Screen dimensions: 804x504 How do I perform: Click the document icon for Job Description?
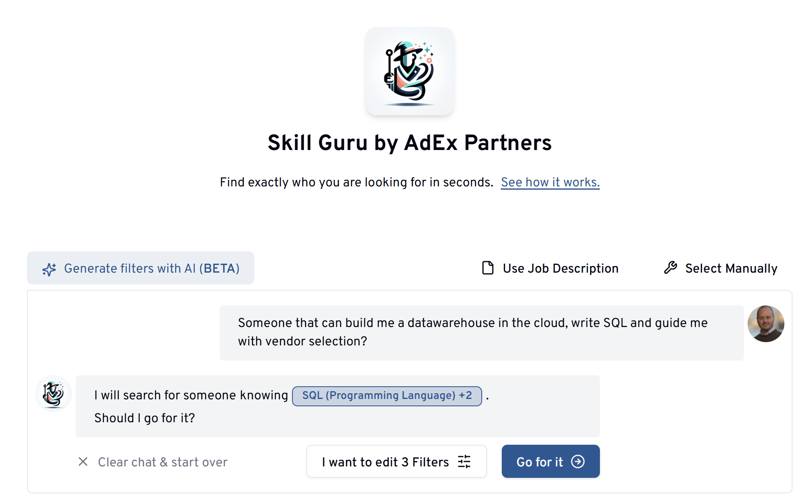click(487, 268)
